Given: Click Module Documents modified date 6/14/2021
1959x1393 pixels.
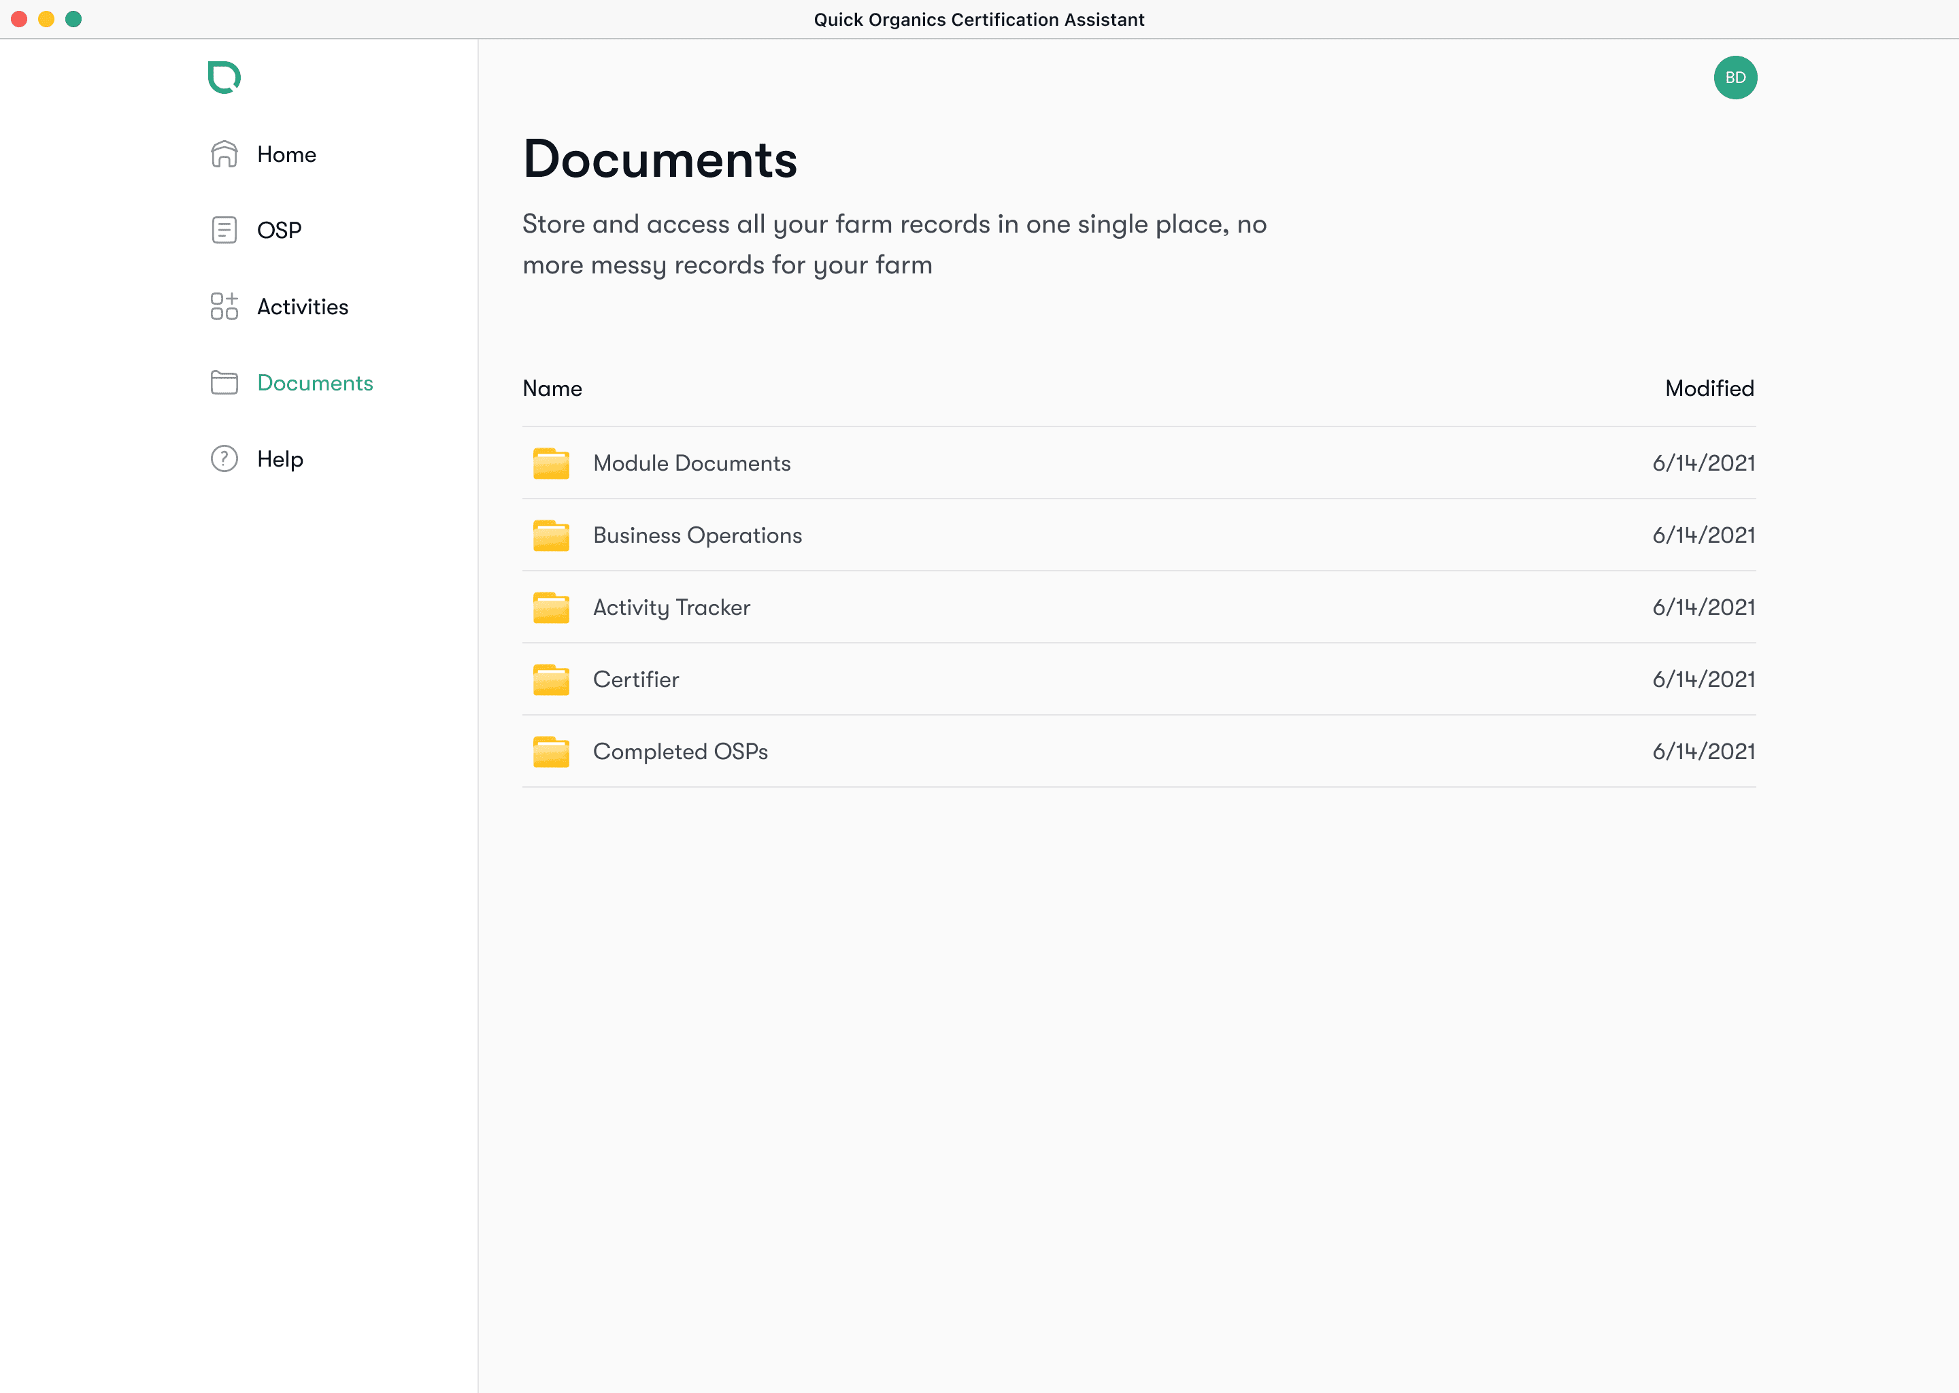Looking at the screenshot, I should (x=1703, y=463).
